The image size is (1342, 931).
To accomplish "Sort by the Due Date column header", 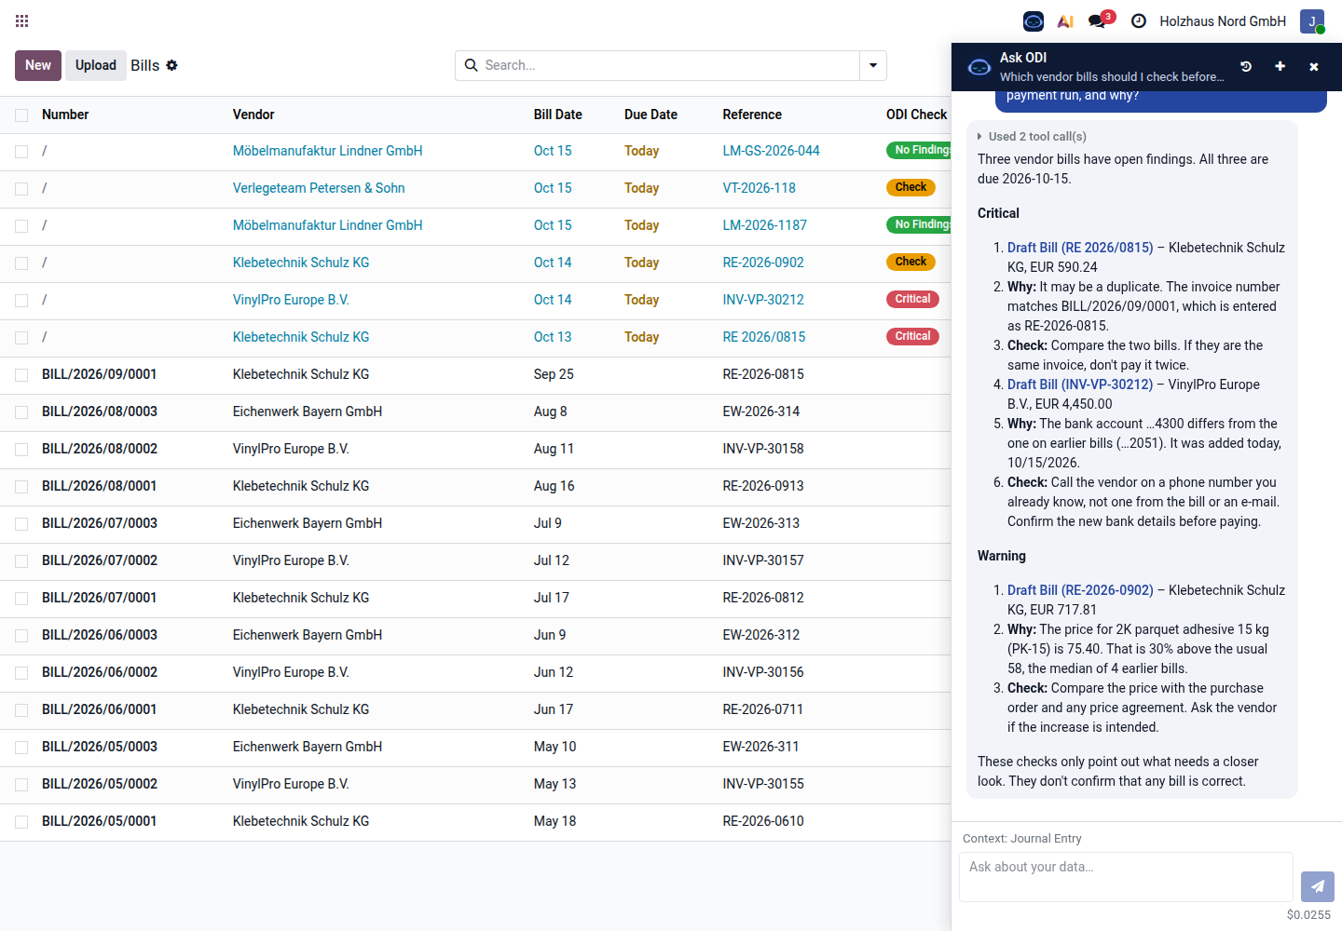I will coord(650,115).
